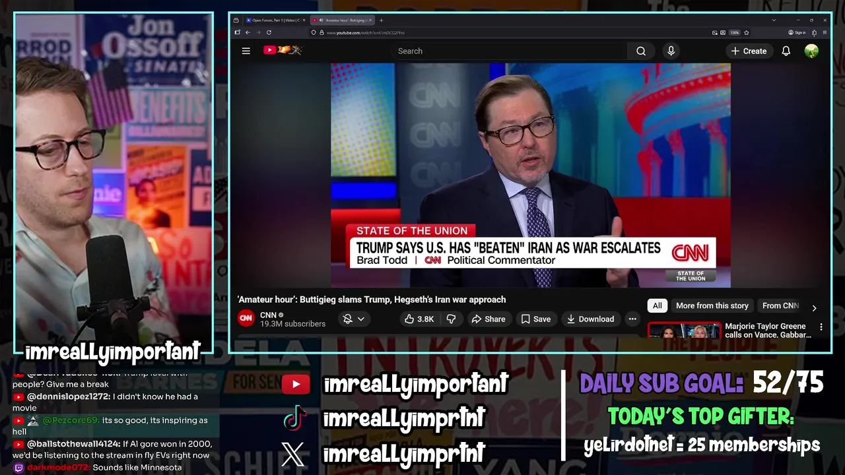Close the 'Open Forum, Part 1' tab
The height and width of the screenshot is (475, 845).
click(x=304, y=20)
